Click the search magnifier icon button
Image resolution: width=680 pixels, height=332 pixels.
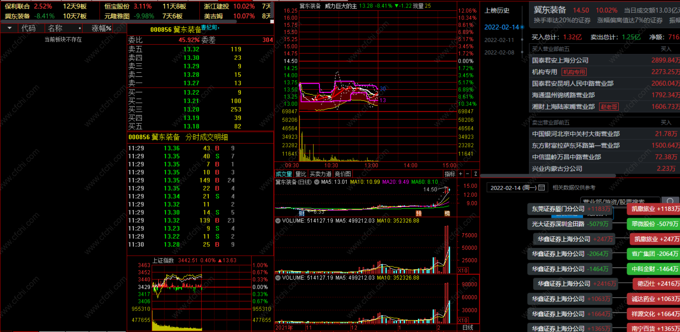click(670, 201)
